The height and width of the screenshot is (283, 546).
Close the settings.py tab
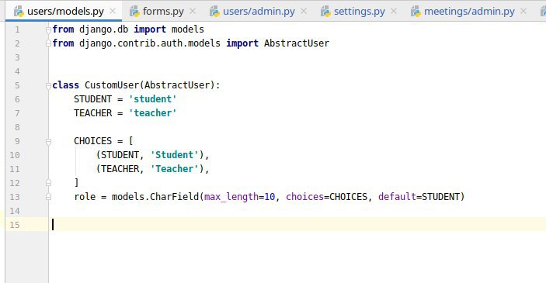tap(394, 11)
